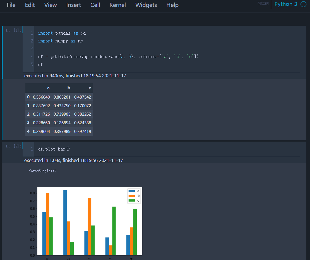Viewport: 310px width, 260px height.
Task: Click cell value 0.556040
Action: [42, 97]
